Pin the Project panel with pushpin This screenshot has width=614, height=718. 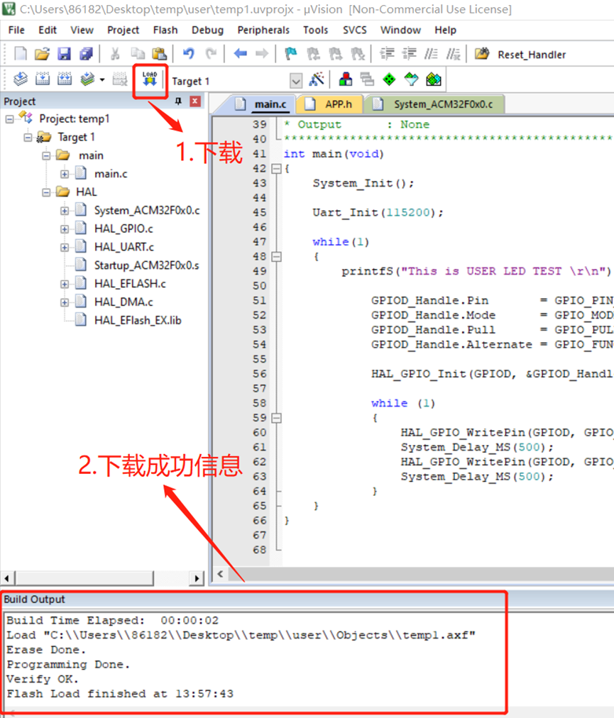pyautogui.click(x=178, y=101)
